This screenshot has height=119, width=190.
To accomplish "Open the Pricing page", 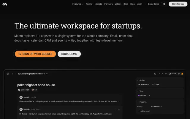I will pos(89,4).
